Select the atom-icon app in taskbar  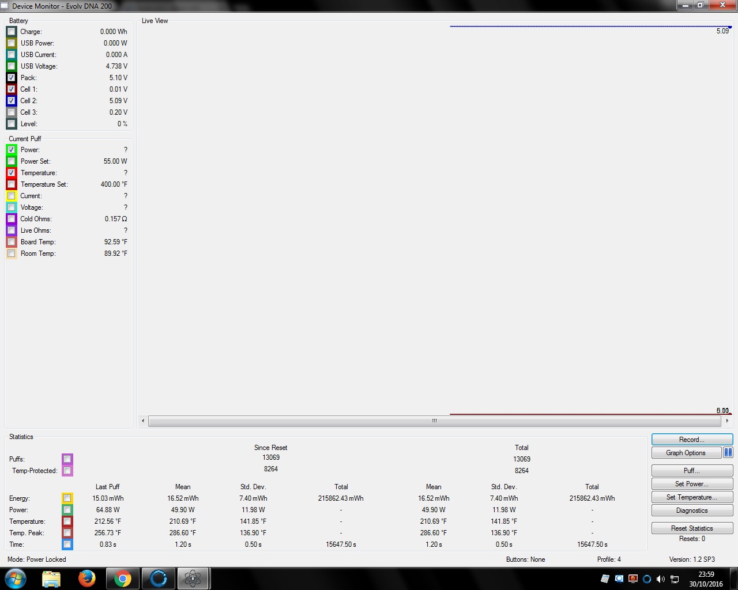(193, 578)
